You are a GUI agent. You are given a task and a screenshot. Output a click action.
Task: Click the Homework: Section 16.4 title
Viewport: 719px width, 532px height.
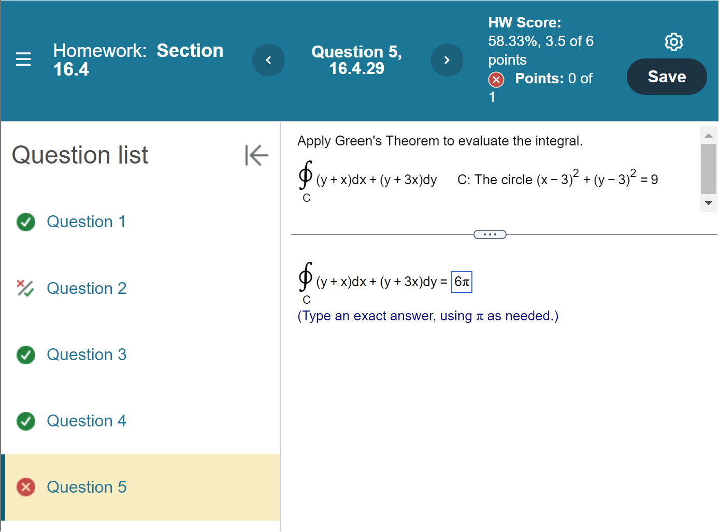pos(138,60)
